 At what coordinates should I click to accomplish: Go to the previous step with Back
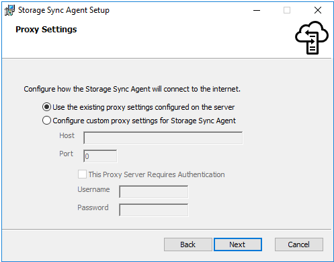pos(188,244)
